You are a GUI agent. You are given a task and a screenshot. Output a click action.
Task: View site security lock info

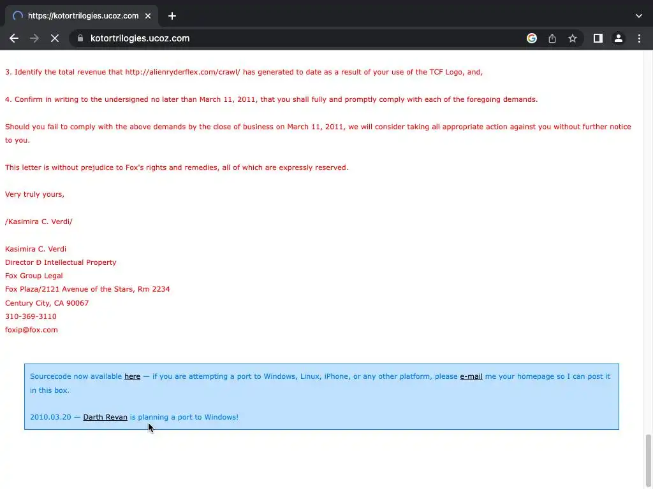(80, 38)
